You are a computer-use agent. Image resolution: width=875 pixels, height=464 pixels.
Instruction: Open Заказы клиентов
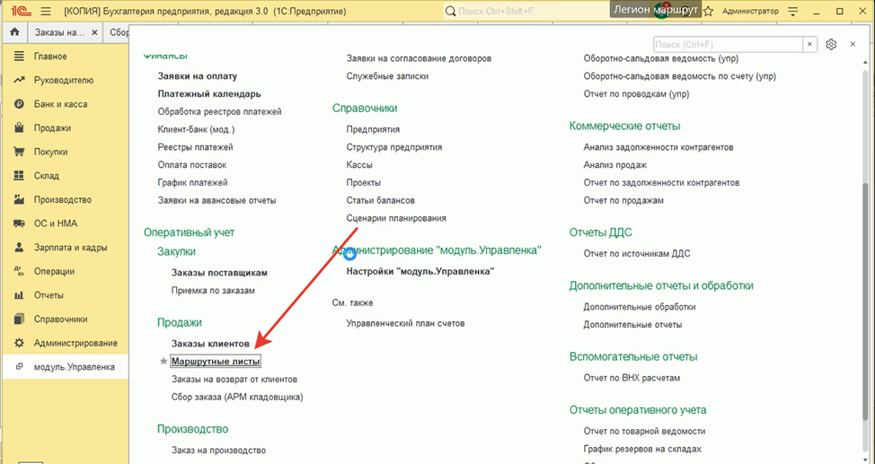click(x=210, y=344)
